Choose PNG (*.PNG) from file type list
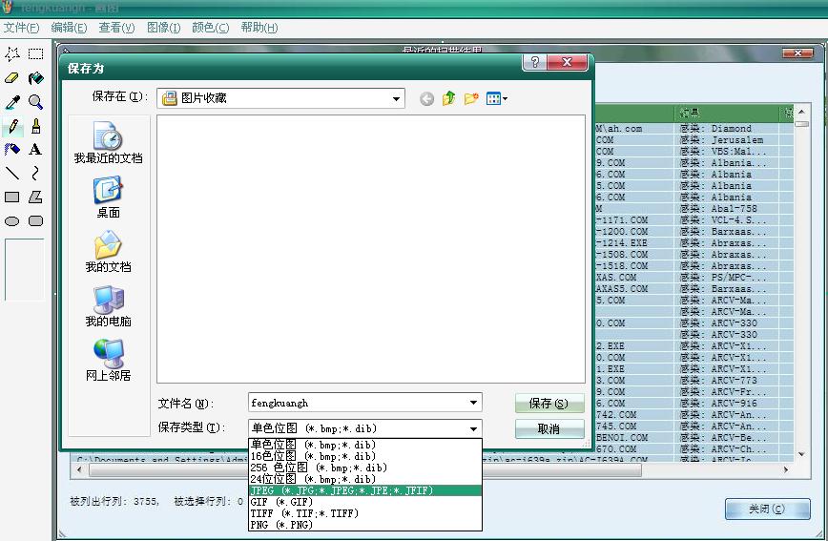 coord(281,525)
